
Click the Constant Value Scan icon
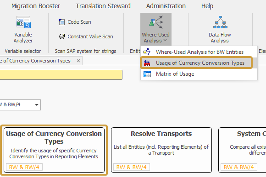click(62, 36)
